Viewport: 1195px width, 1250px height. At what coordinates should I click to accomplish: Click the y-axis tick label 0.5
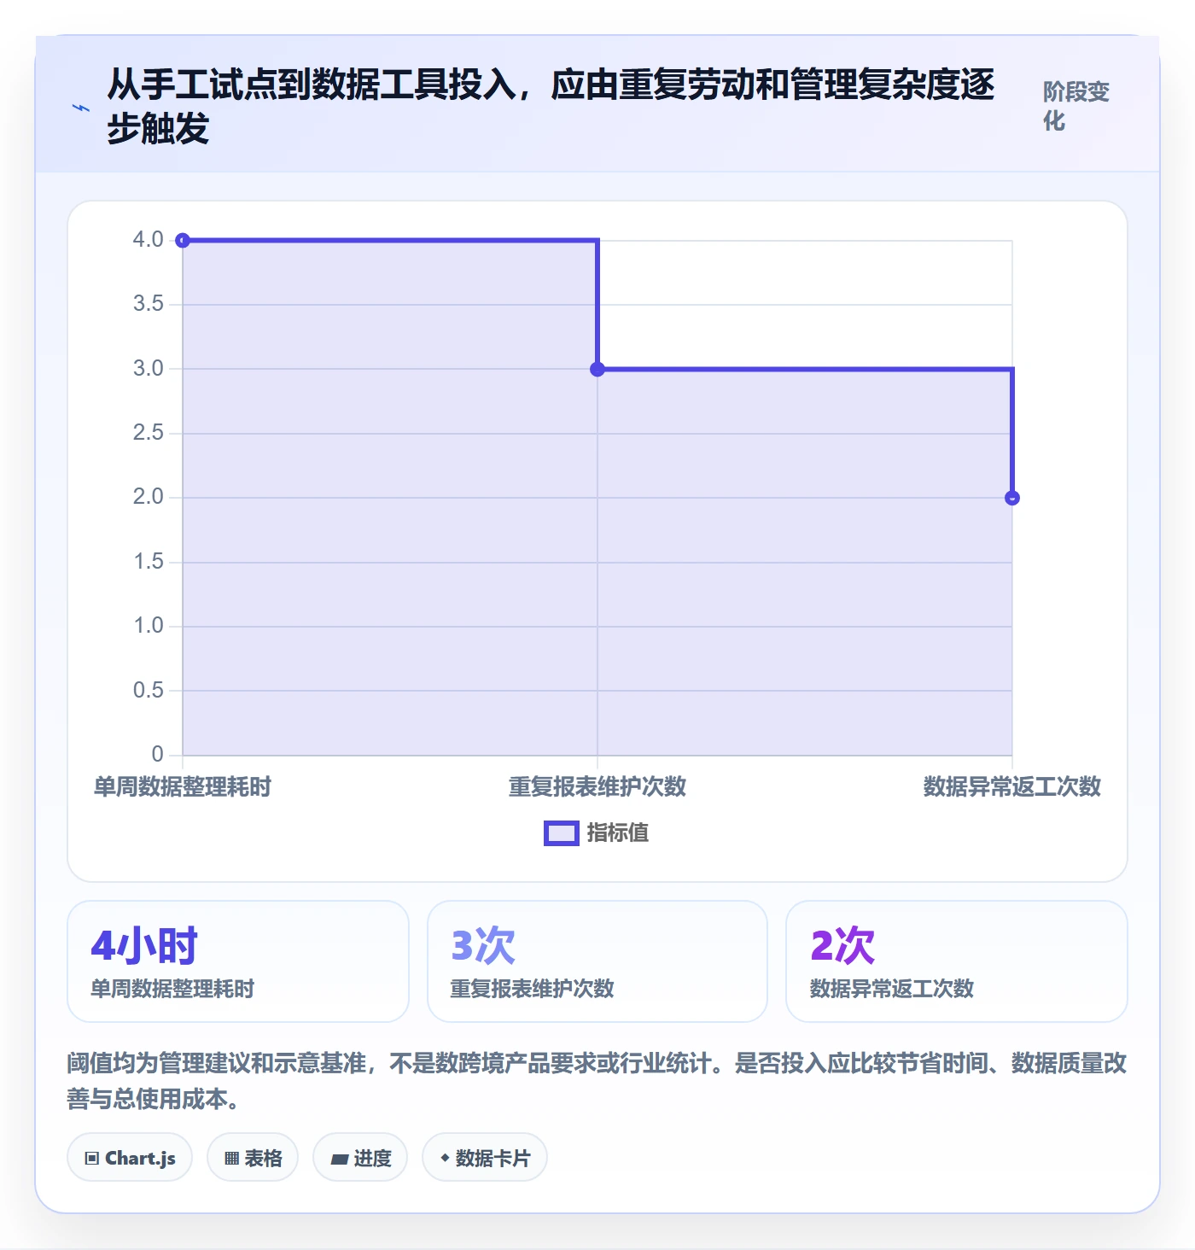tap(148, 690)
